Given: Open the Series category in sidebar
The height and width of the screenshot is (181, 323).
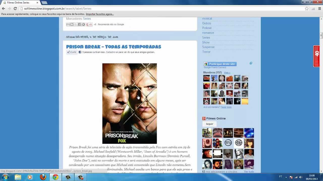Looking at the screenshot, I should click(206, 37).
